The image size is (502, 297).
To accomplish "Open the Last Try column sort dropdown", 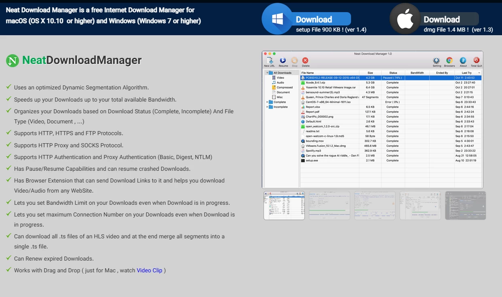I will [x=479, y=73].
